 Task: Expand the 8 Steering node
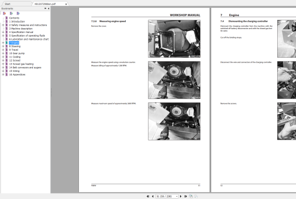(x=3, y=46)
